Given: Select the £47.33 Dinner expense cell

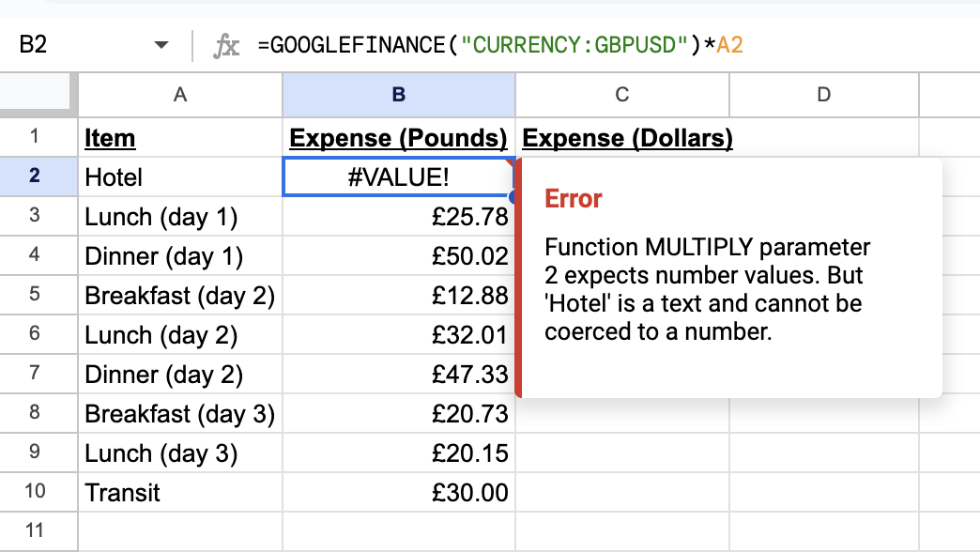Looking at the screenshot, I should click(398, 374).
